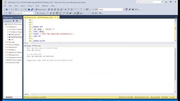Switch to the Results tab

[x=28, y=46]
